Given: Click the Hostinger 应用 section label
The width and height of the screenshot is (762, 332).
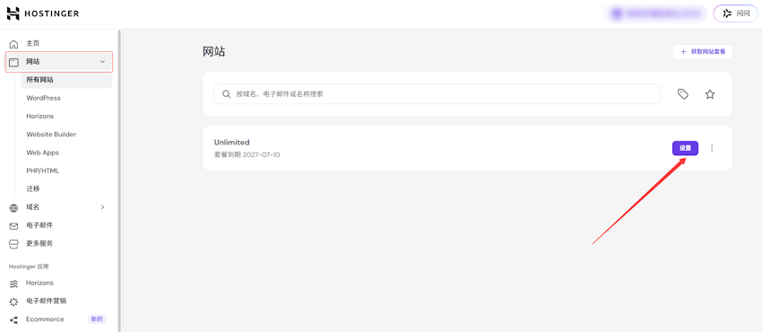Looking at the screenshot, I should (x=29, y=266).
